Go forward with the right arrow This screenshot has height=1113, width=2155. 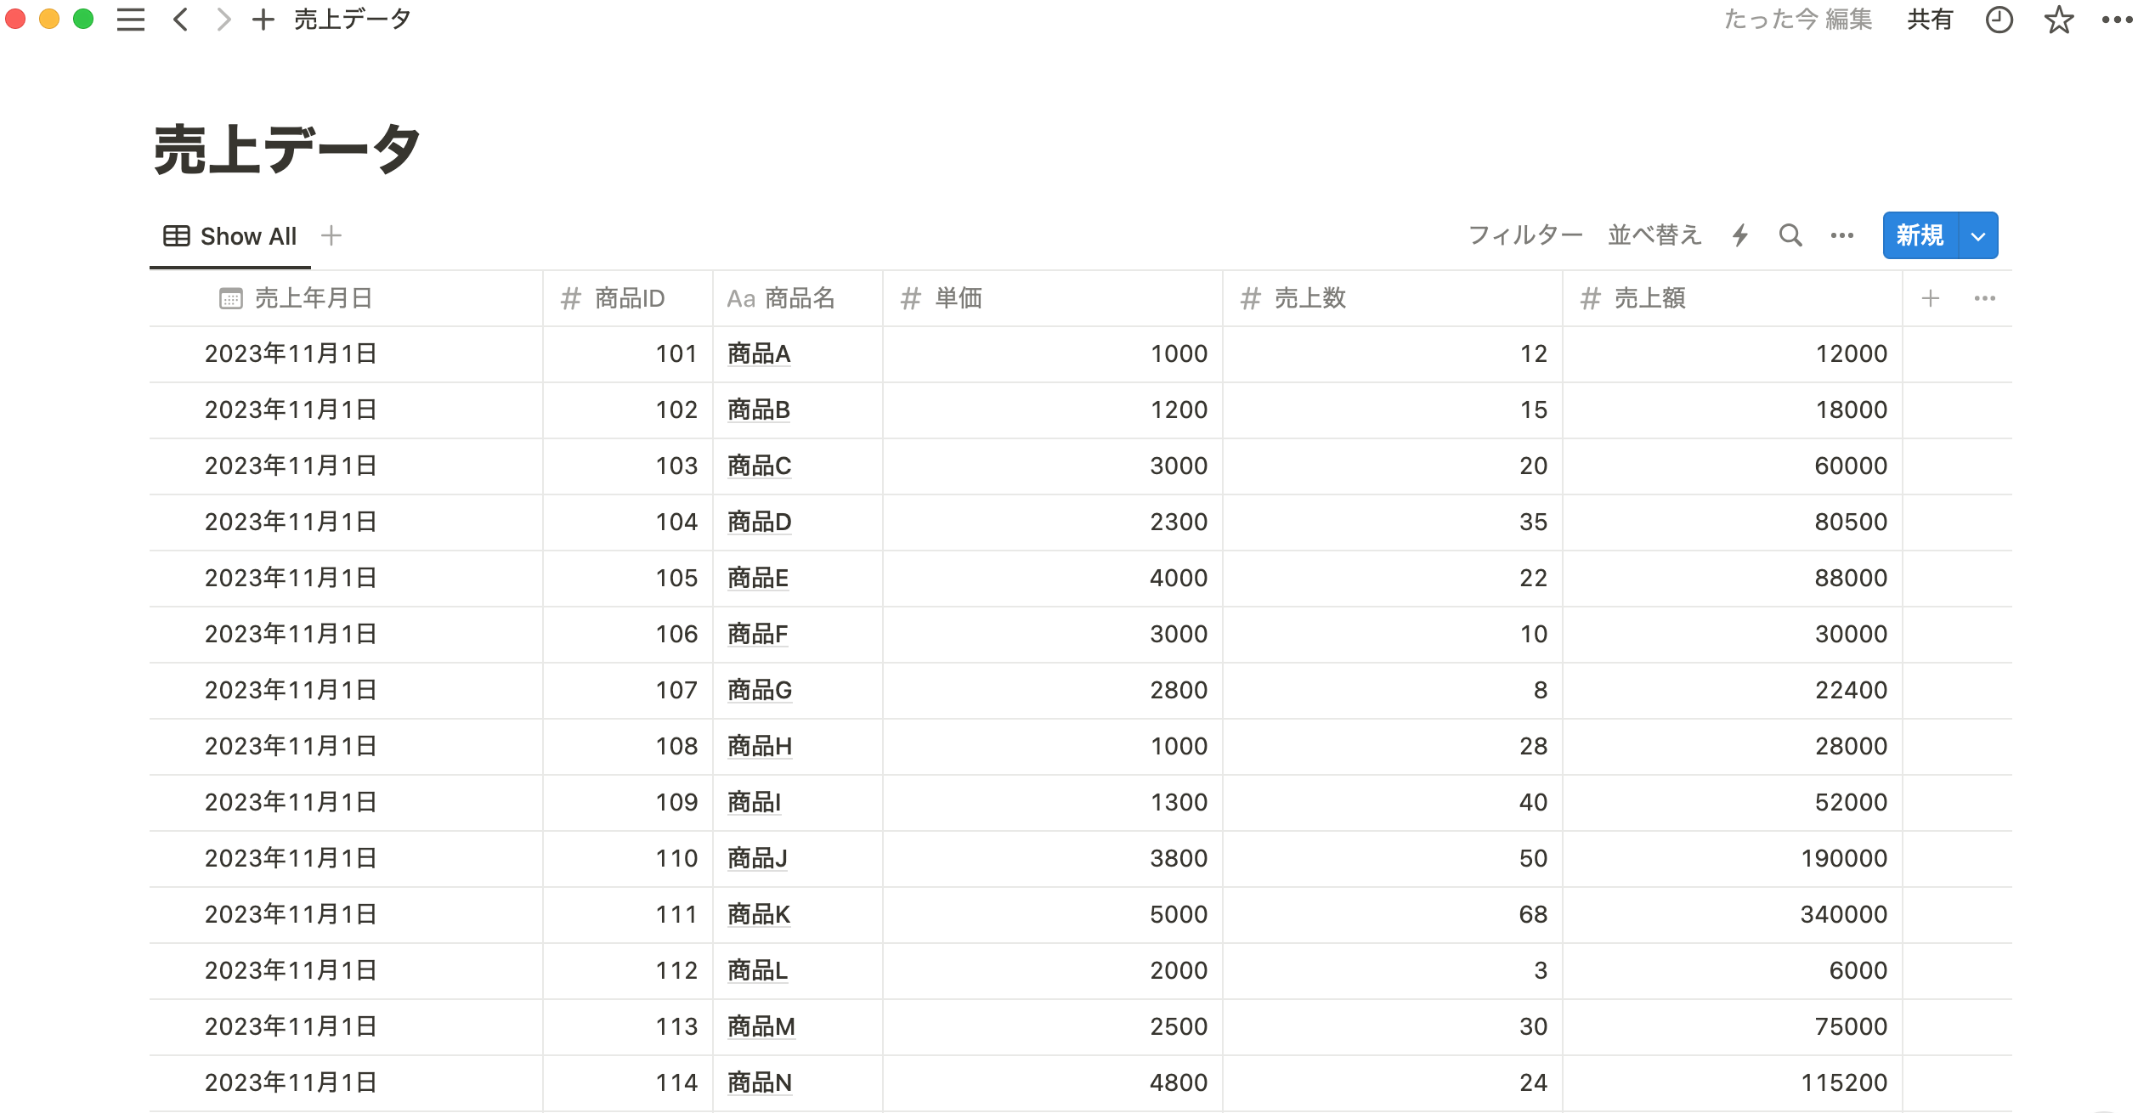click(223, 20)
